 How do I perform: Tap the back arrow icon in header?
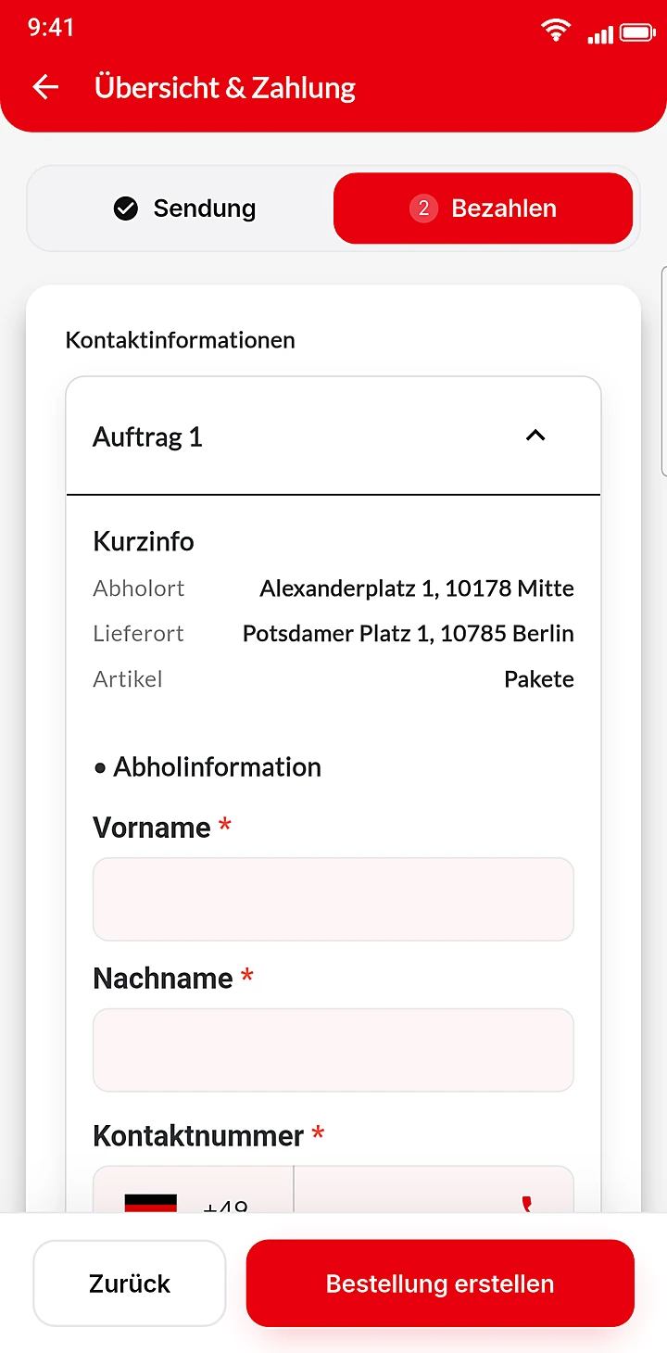[45, 87]
